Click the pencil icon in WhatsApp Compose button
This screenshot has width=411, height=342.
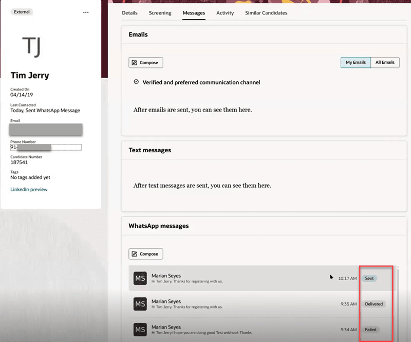coord(135,254)
